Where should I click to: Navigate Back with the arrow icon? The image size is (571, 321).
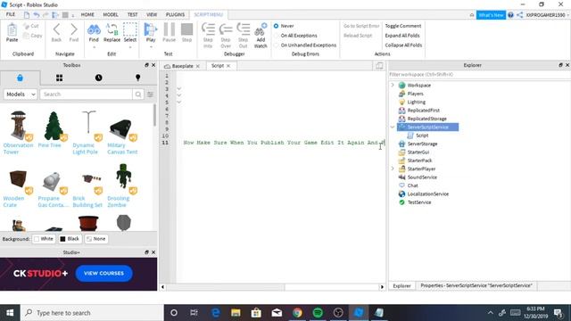pos(56,29)
